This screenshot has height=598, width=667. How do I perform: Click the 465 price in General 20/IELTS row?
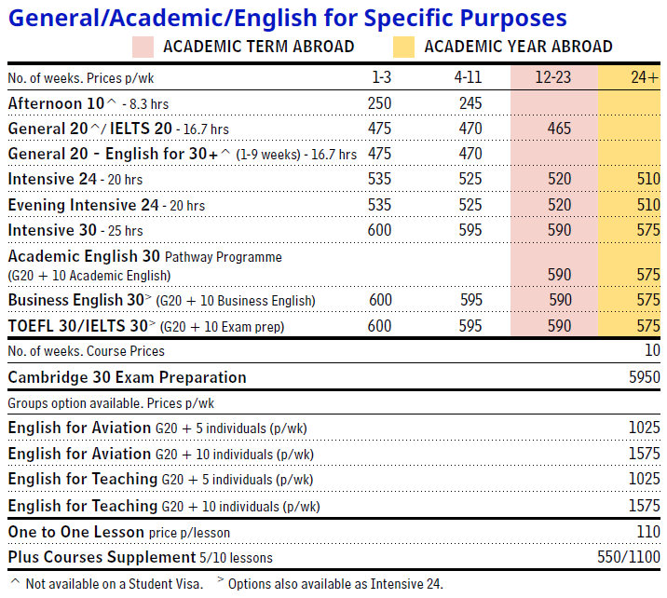pyautogui.click(x=559, y=129)
